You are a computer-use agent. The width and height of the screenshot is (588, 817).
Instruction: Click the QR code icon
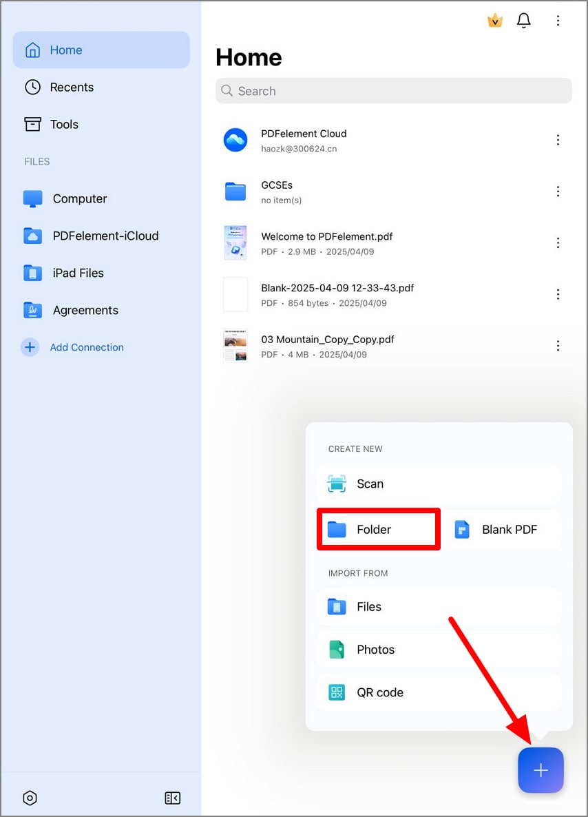pos(337,692)
